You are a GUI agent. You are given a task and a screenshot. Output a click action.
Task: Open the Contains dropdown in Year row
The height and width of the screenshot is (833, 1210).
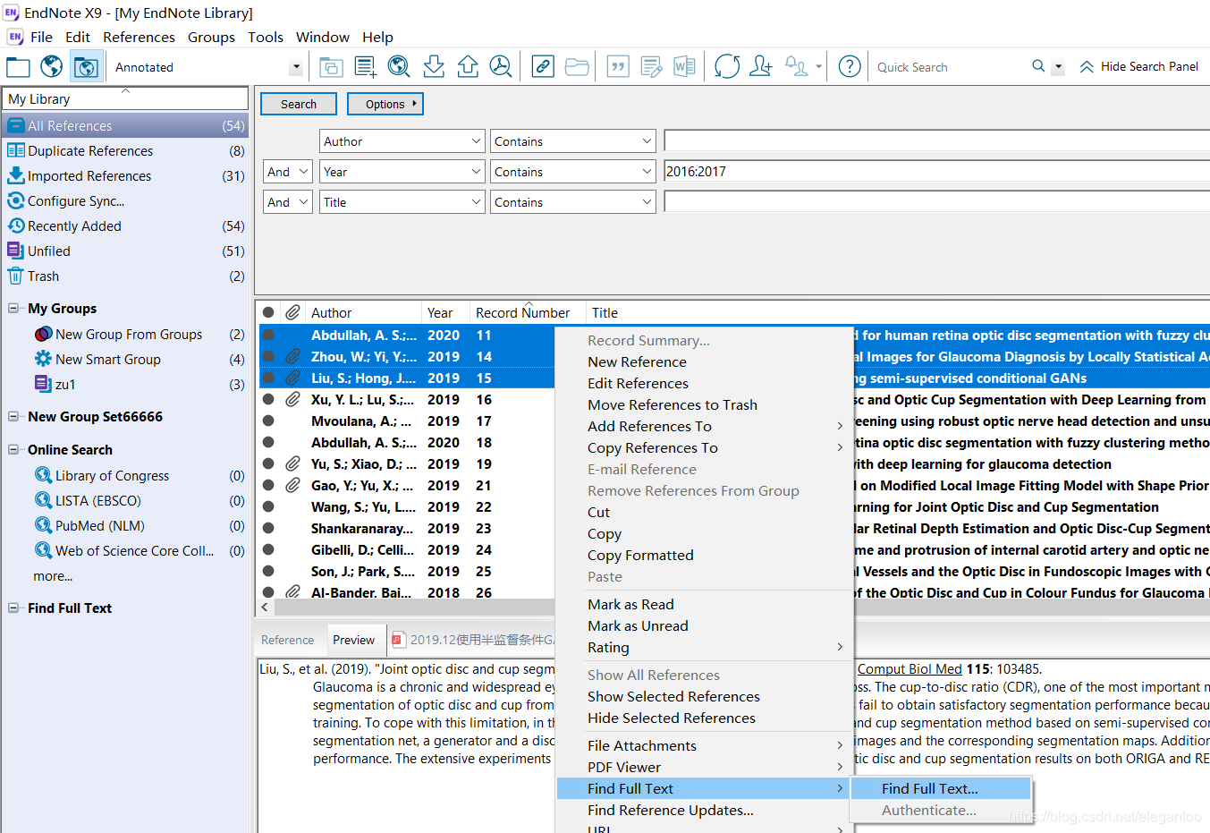point(647,172)
